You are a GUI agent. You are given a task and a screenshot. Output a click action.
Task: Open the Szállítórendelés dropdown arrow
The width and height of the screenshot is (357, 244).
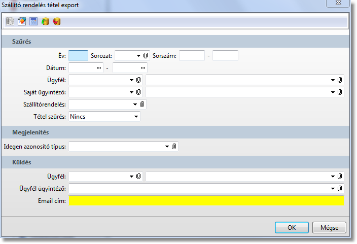click(135, 104)
